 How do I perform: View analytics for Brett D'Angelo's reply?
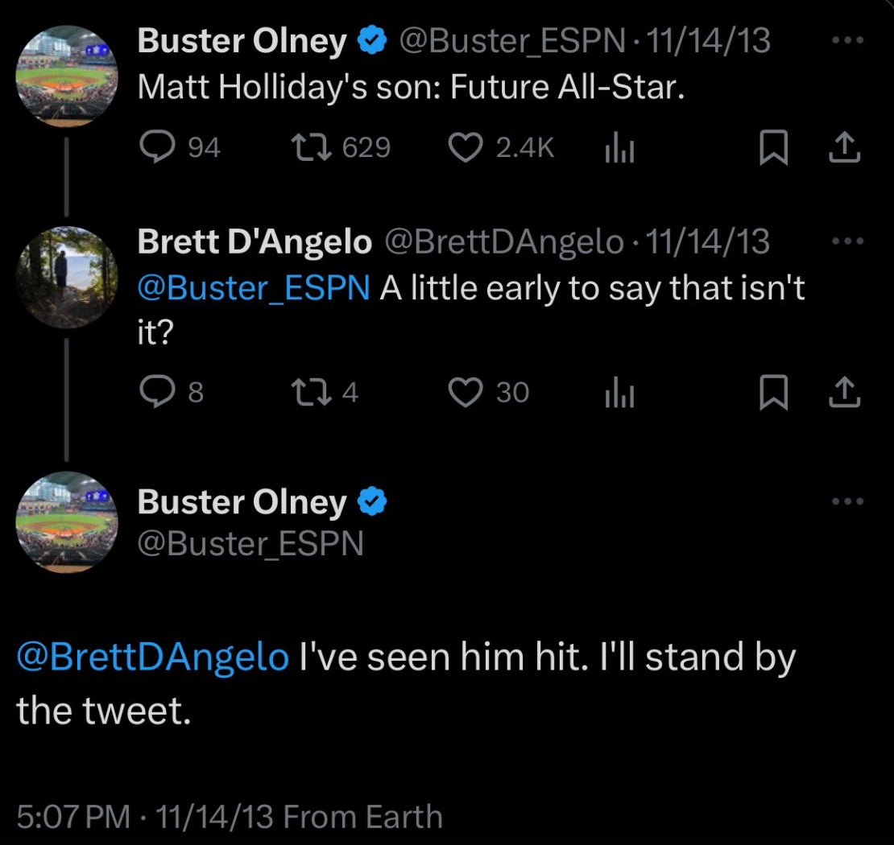[x=619, y=393]
